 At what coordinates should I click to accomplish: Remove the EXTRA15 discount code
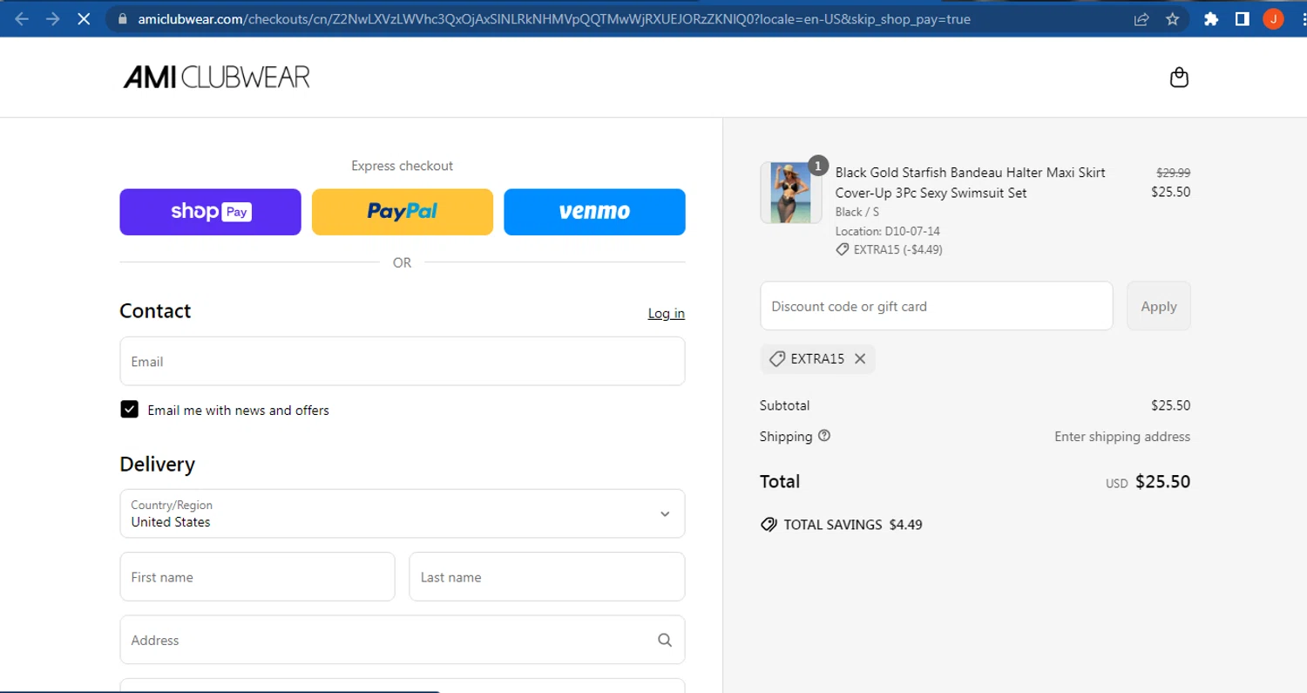coord(860,358)
